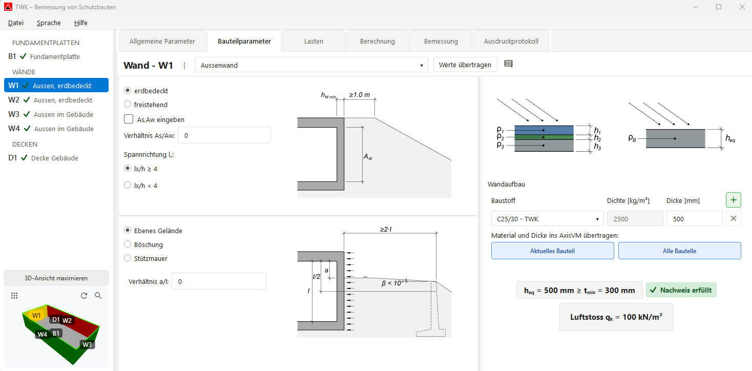This screenshot has width=752, height=371.
Task: Click the red TWK logo in the titlebar
Action: 8,7
